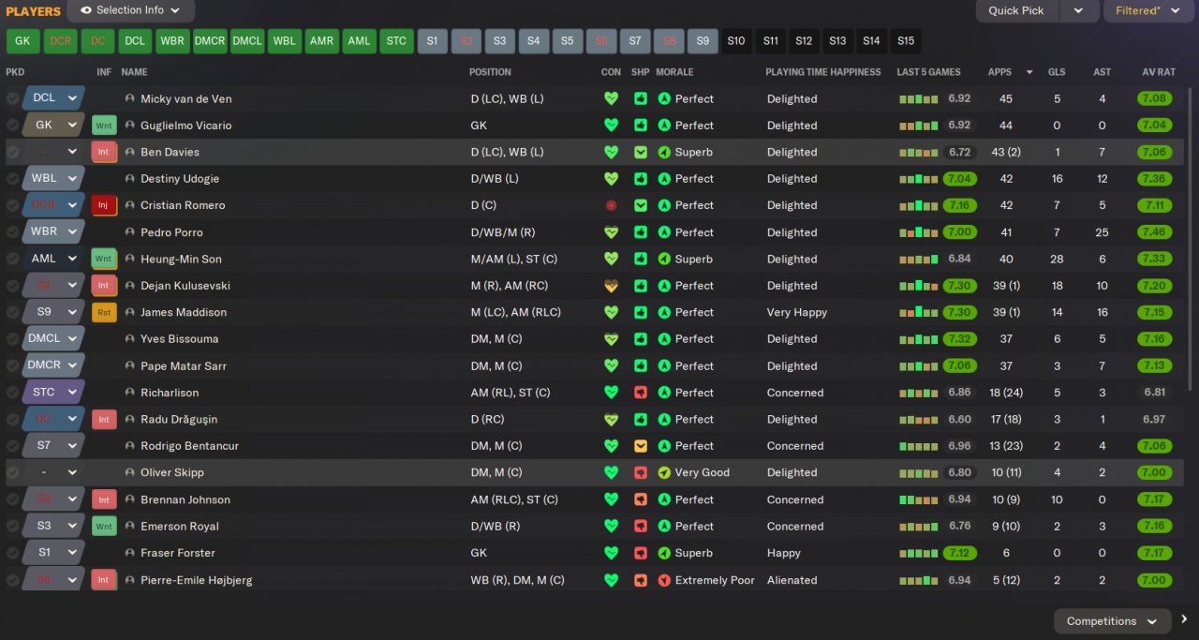1199x640 pixels.
Task: Sort by the MORALE column header
Action: point(674,72)
